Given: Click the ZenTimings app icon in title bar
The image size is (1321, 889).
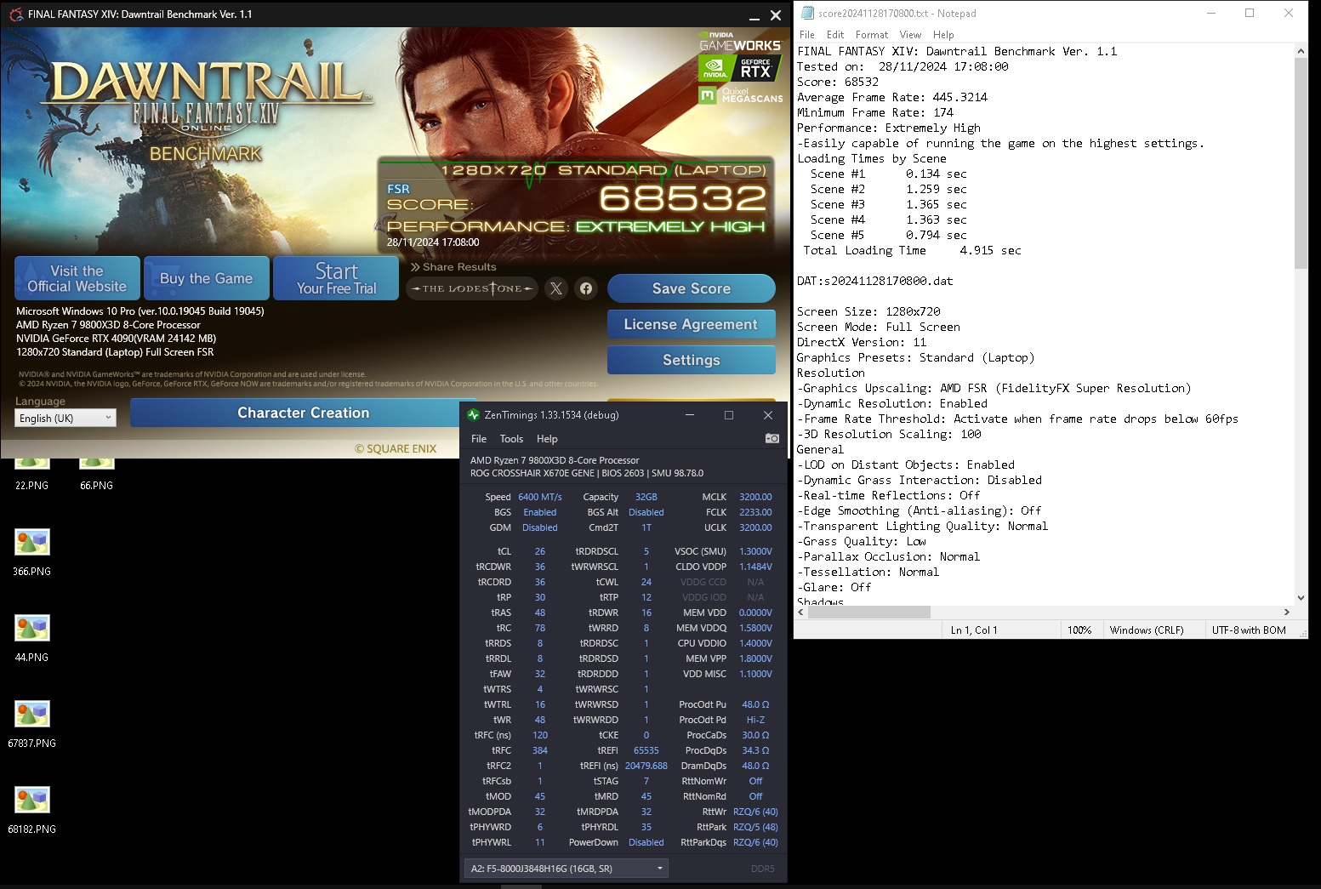Looking at the screenshot, I should pyautogui.click(x=474, y=415).
